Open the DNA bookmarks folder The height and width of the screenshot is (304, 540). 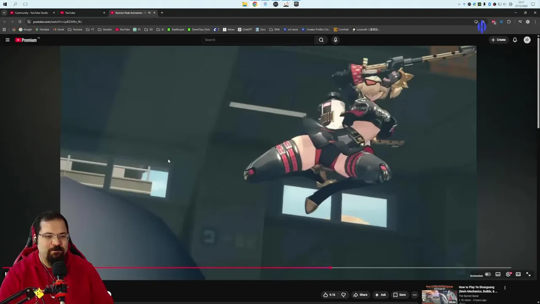(x=274, y=30)
